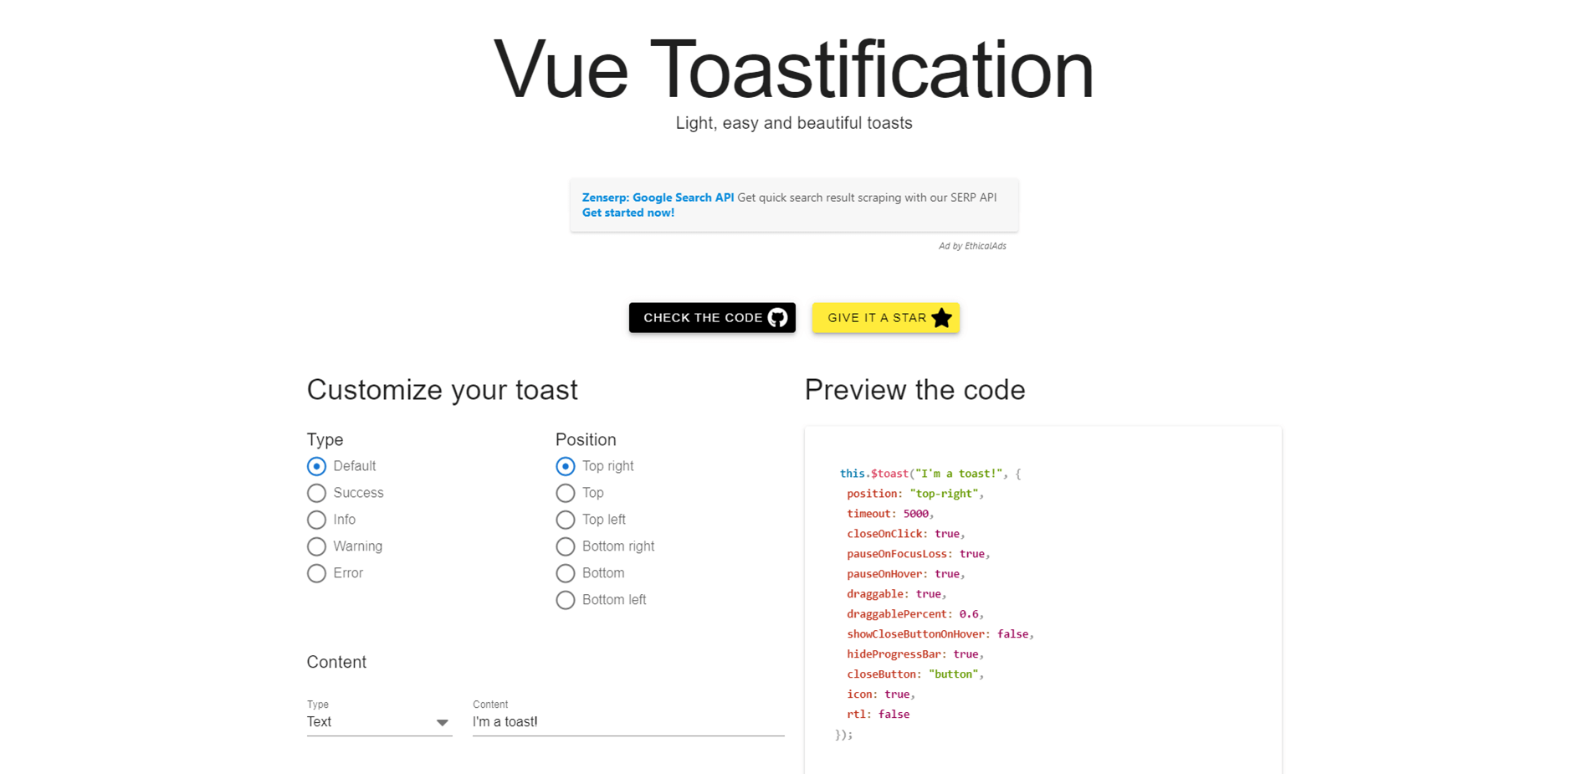Click the rtl: false code line
Screen dimensions: 1588x774
[879, 715]
